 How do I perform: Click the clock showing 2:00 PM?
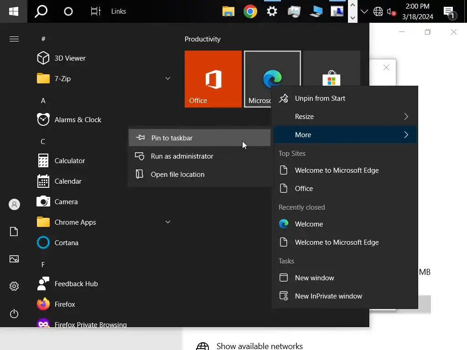418,11
